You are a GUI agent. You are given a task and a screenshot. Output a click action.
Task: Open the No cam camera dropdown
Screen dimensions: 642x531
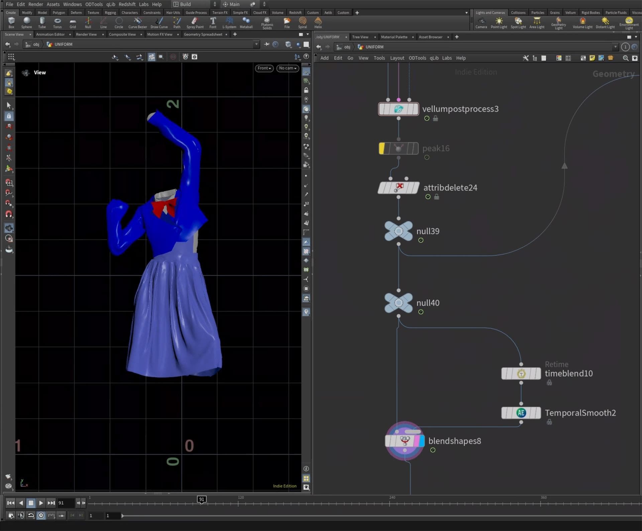(x=288, y=68)
